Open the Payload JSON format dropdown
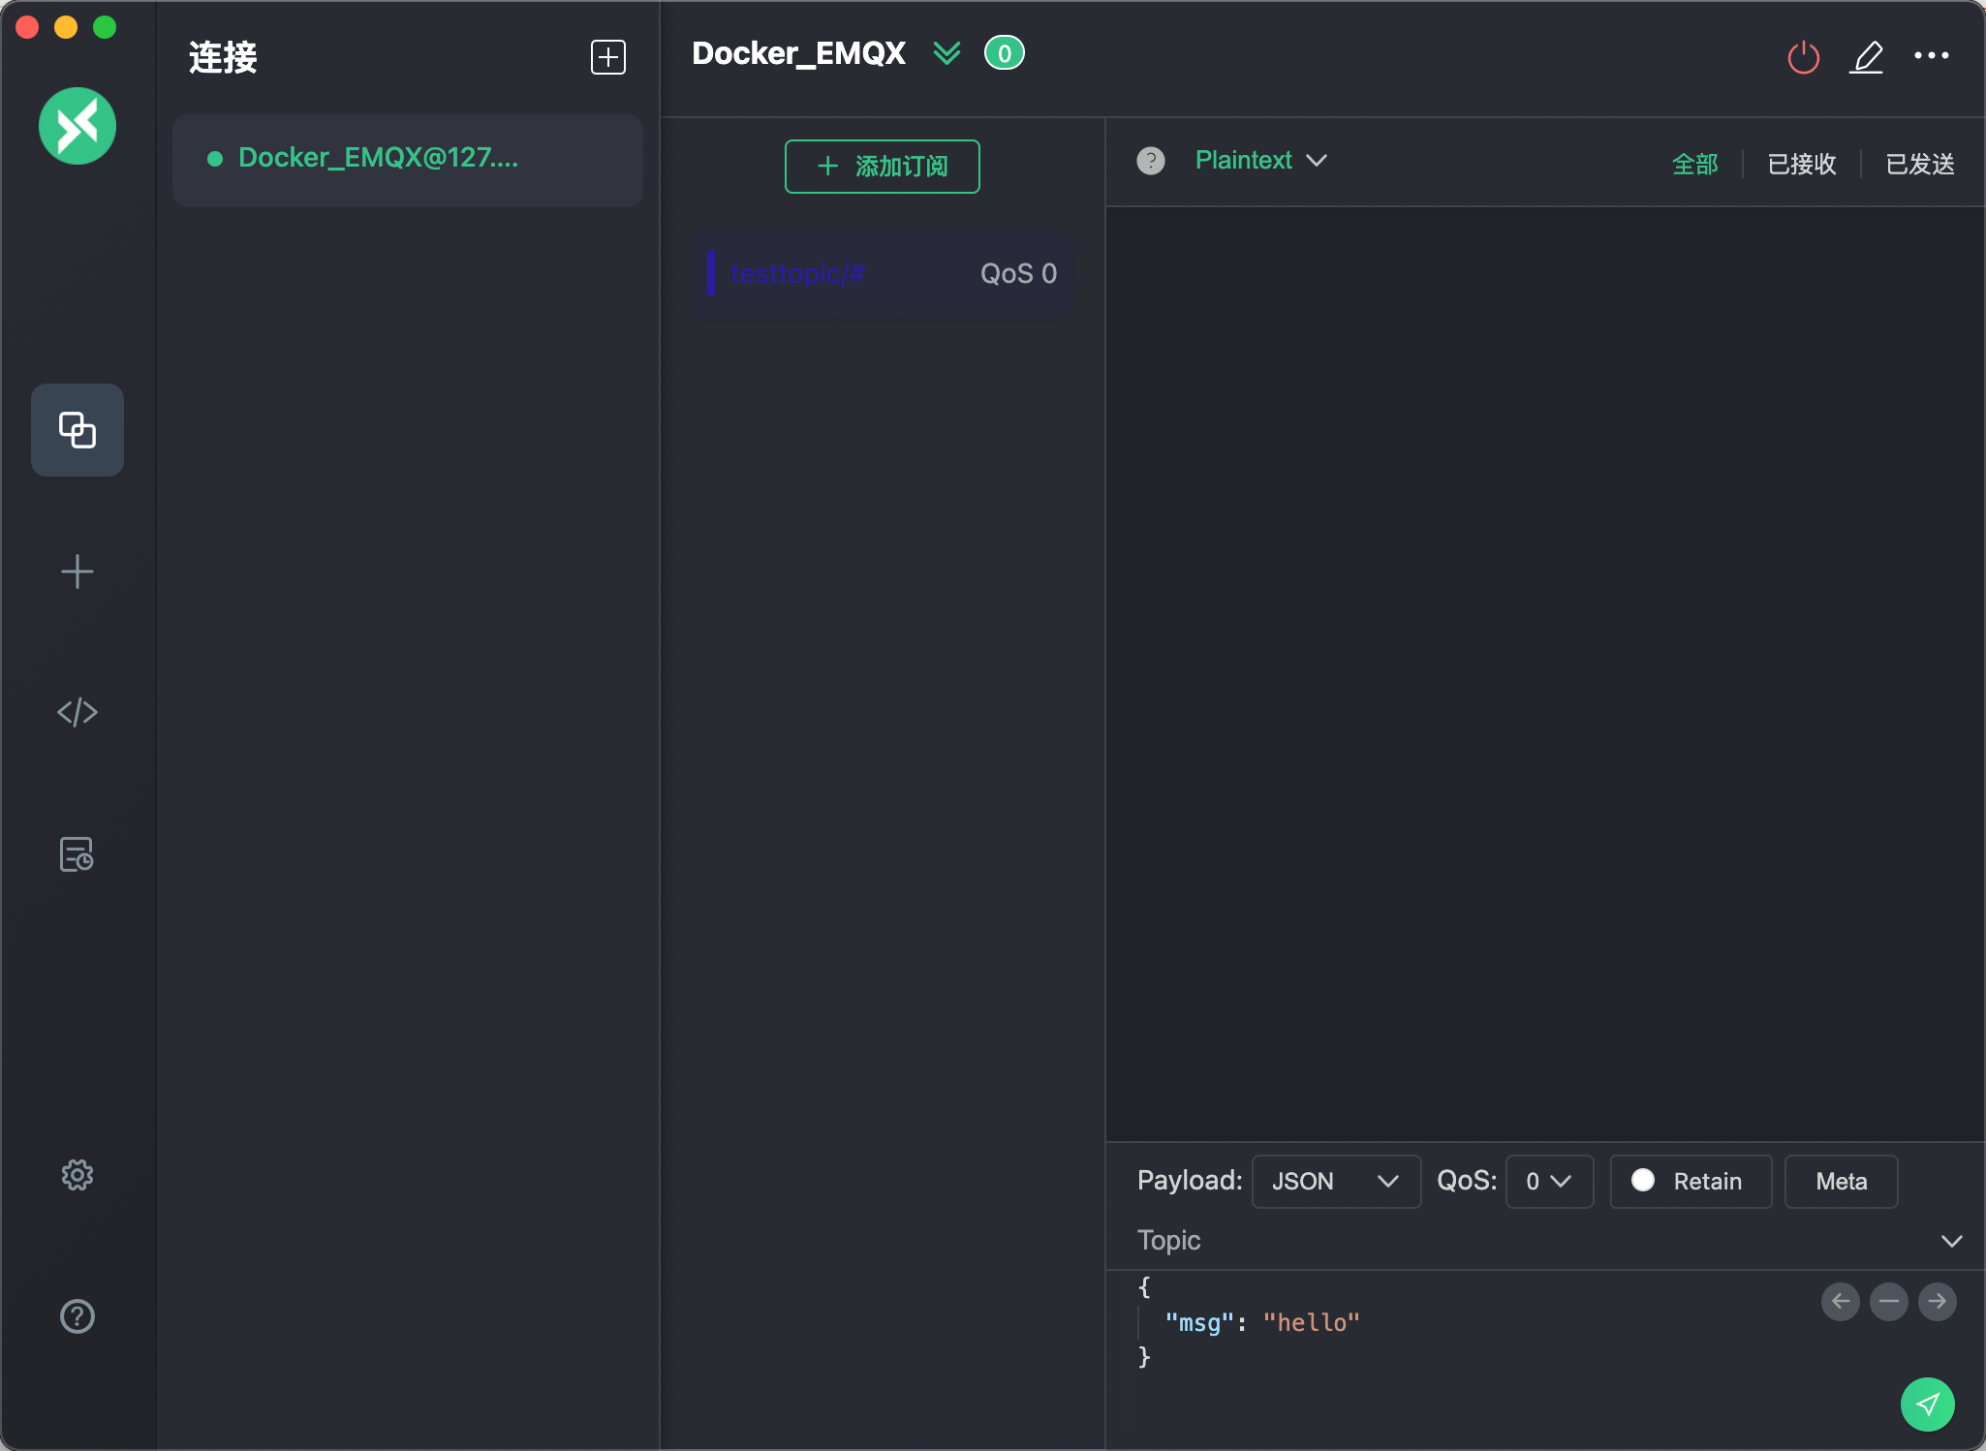The width and height of the screenshot is (1986, 1451). pyautogui.click(x=1337, y=1182)
